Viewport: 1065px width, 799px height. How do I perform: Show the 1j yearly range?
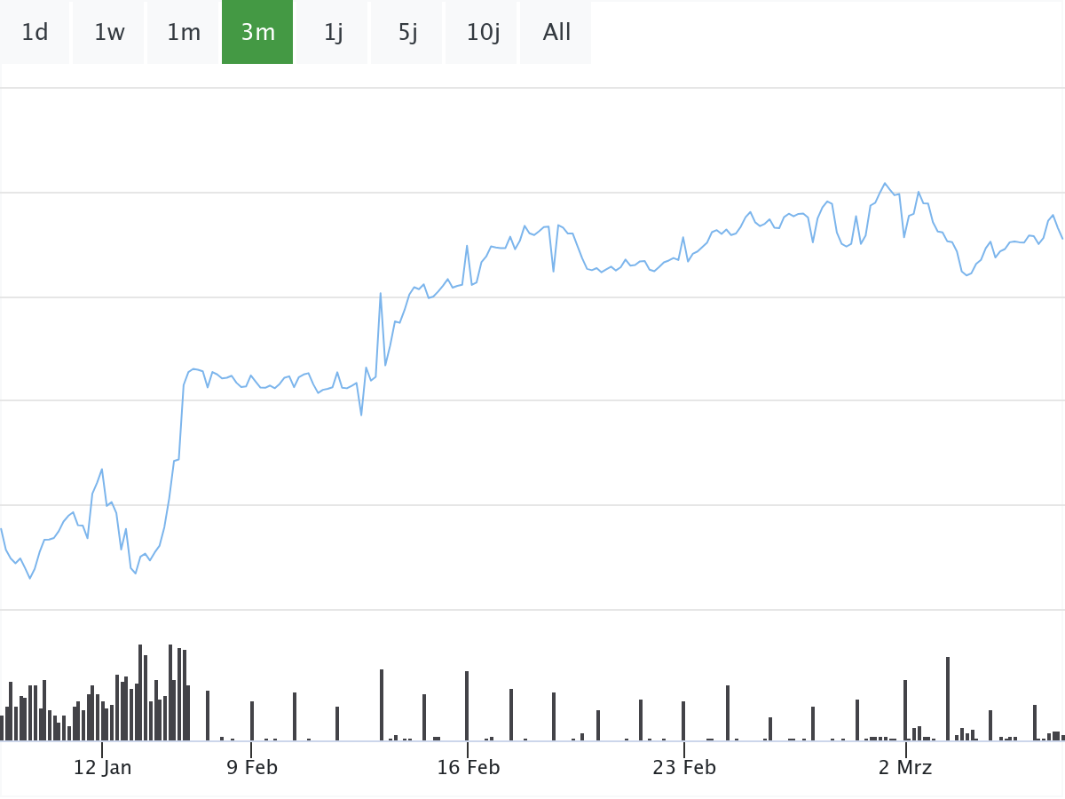pyautogui.click(x=333, y=33)
